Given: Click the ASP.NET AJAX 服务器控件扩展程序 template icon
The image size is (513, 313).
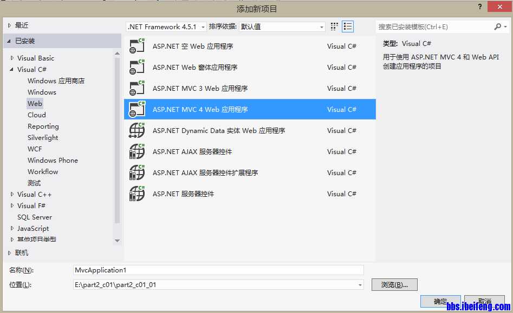Looking at the screenshot, I should click(137, 172).
